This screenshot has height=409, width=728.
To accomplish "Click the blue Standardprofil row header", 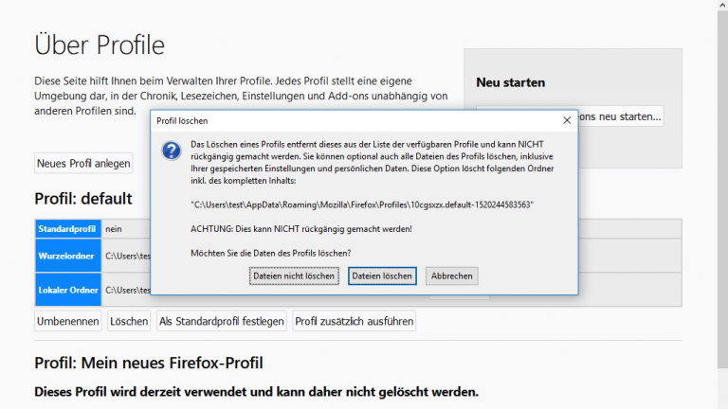I will [x=67, y=229].
